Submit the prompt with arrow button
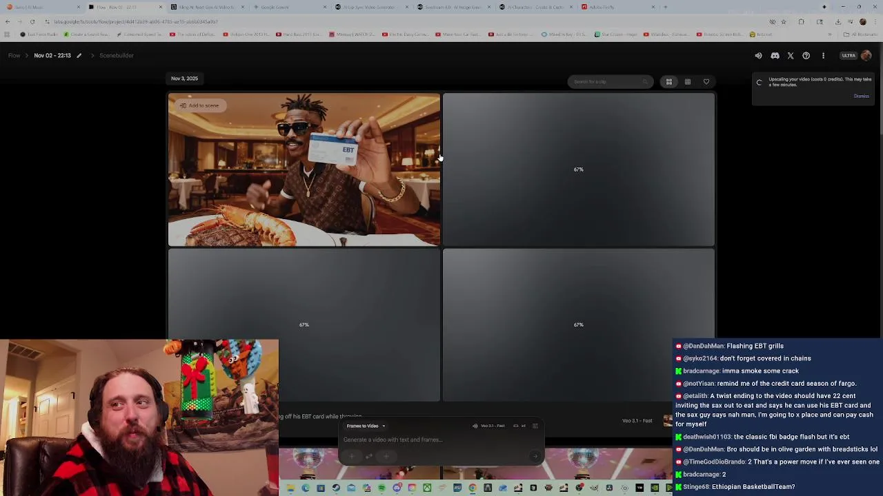 535,456
